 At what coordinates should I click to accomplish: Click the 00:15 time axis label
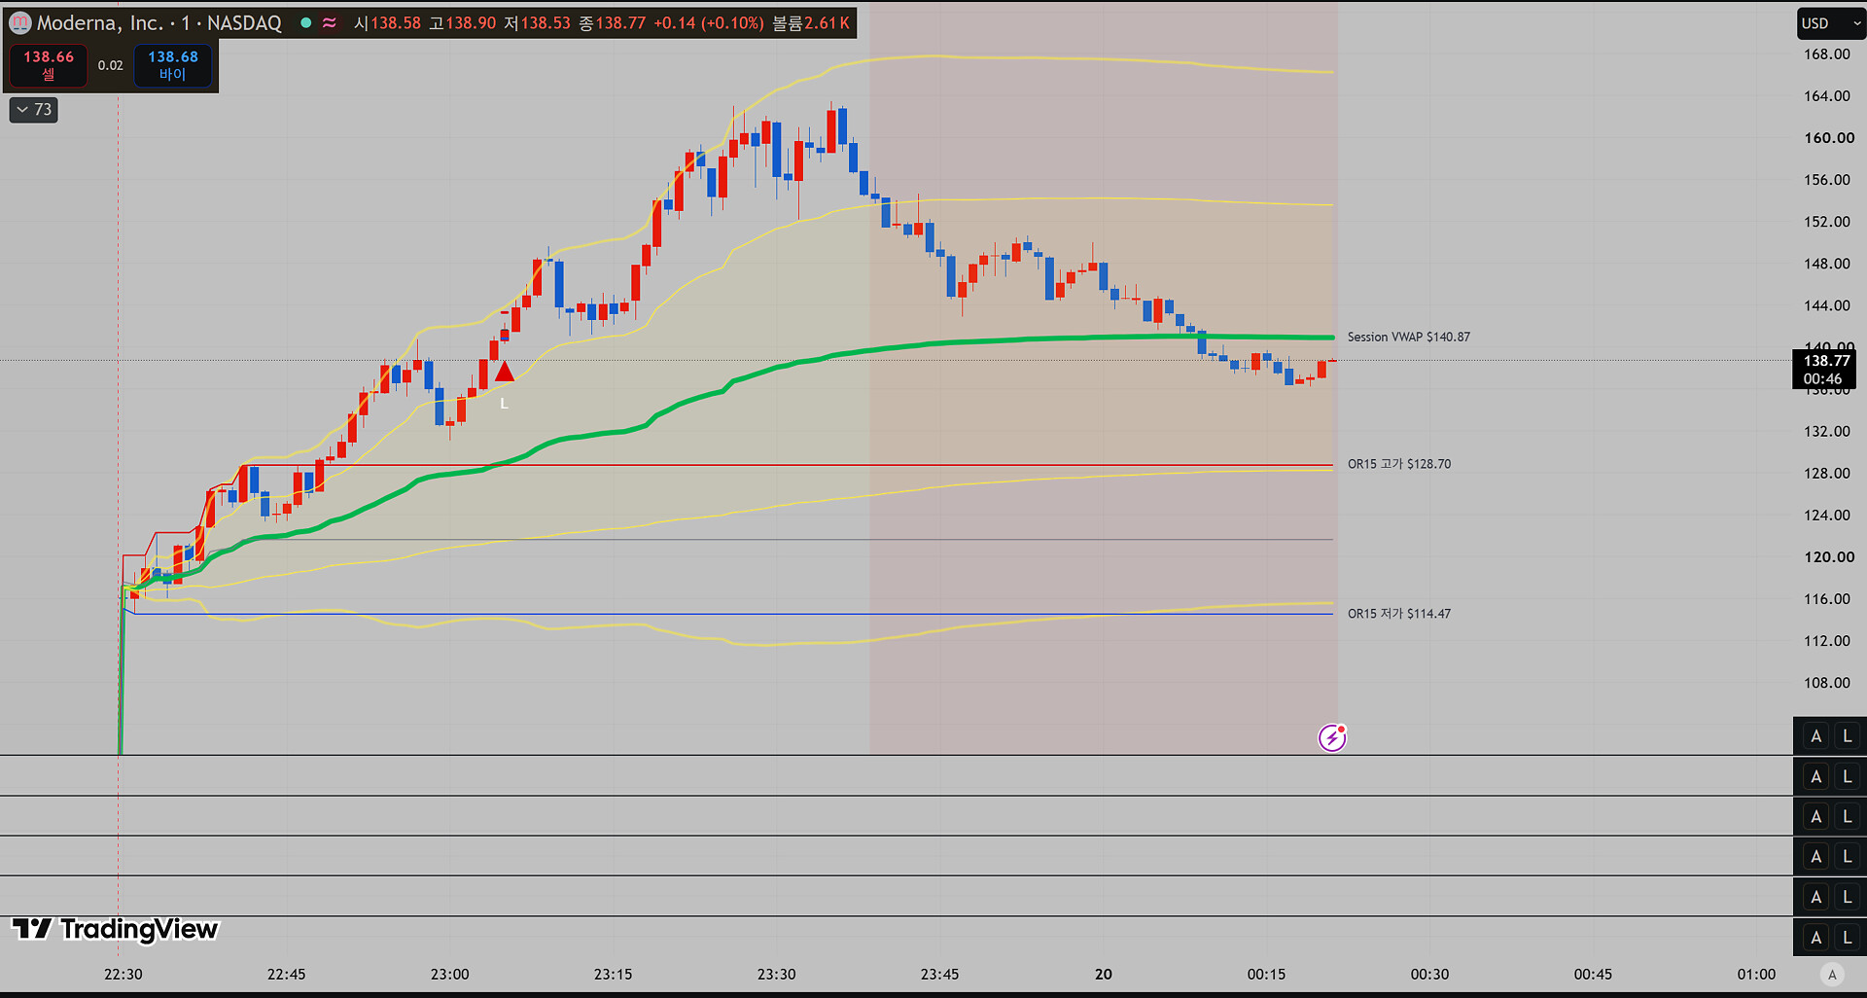click(x=1267, y=975)
